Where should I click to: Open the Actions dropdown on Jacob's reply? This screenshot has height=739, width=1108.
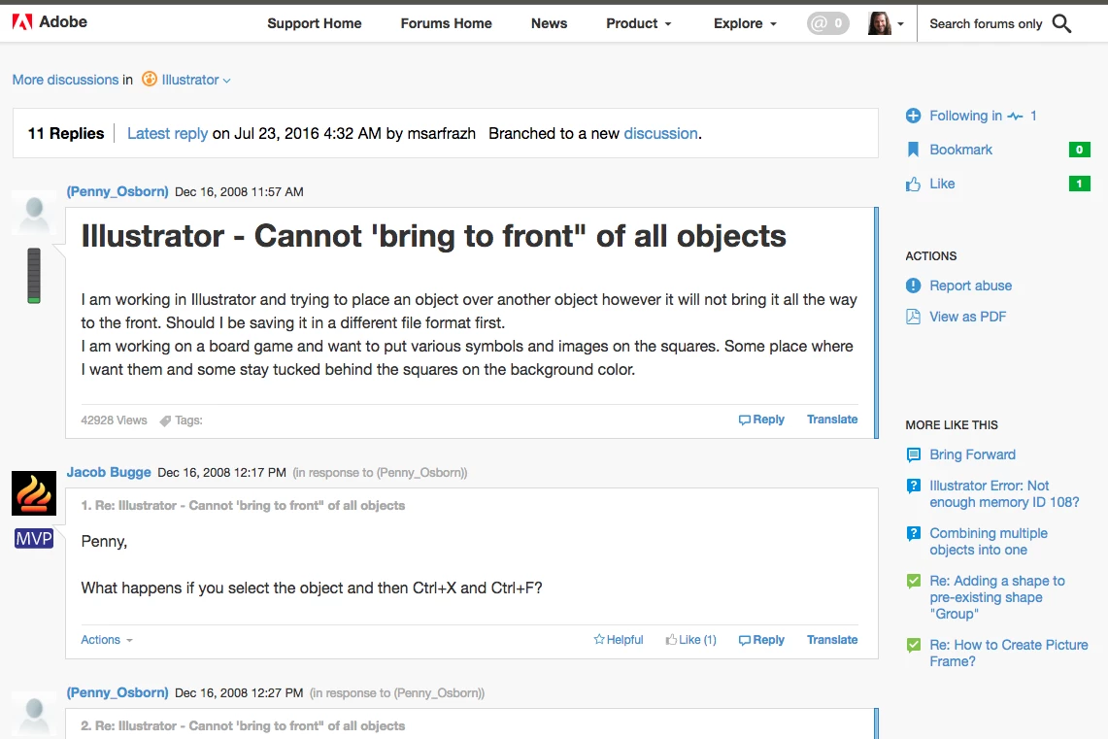click(107, 639)
